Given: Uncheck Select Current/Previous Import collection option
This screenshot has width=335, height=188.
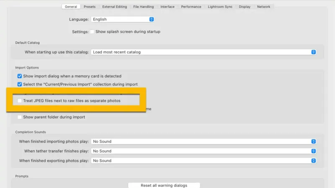Looking at the screenshot, I should pos(19,84).
